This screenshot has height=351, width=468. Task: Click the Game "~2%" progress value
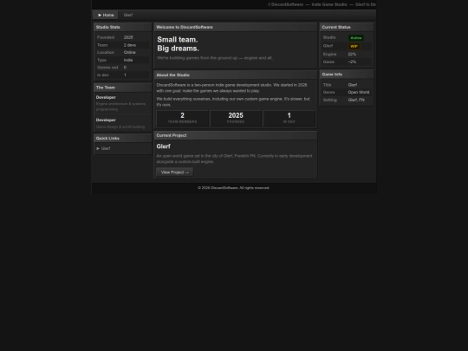352,62
